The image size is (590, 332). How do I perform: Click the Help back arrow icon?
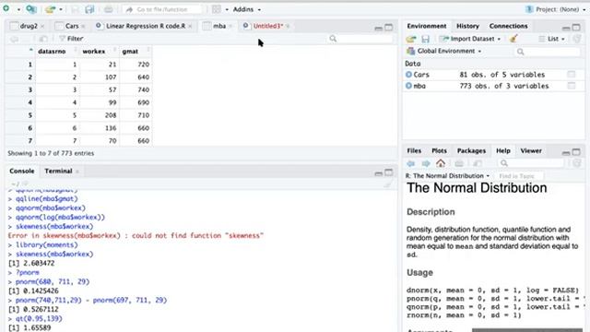click(410, 163)
